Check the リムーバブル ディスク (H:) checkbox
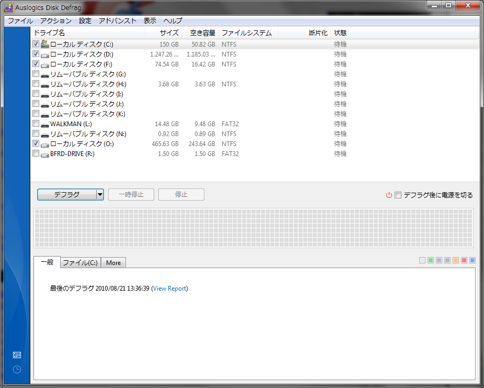 [36, 83]
